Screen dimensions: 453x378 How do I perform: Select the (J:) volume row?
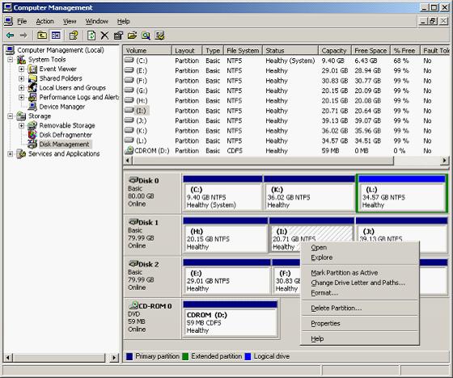pos(286,121)
